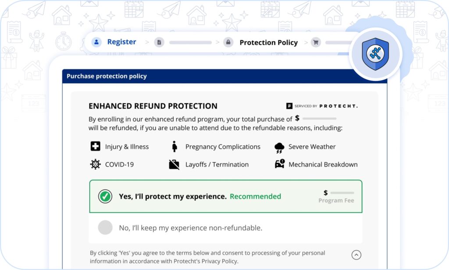Click the Mechanical Breakdown car icon
This screenshot has width=449, height=270.
coord(279,165)
